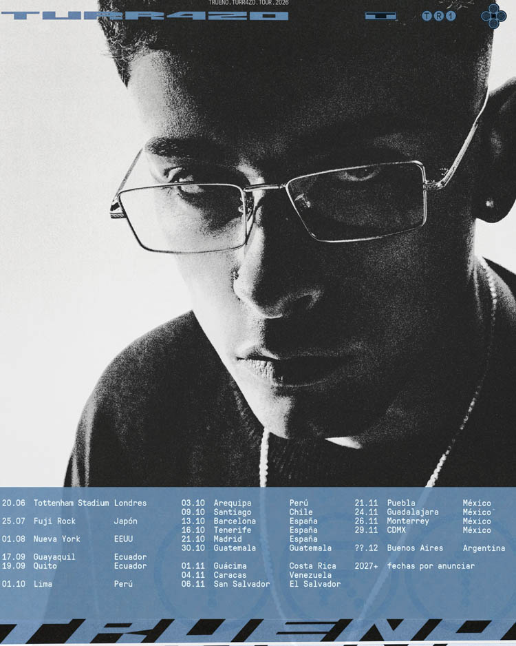Select the Barcelona España date
This screenshot has width=516, height=646.
point(249,521)
